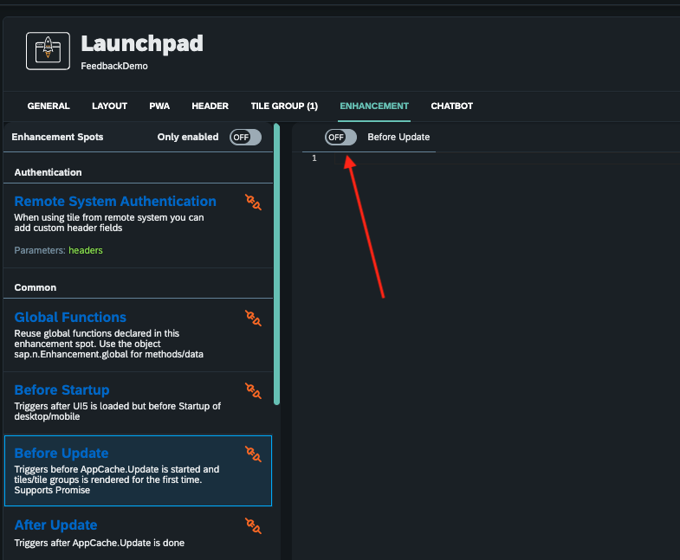The height and width of the screenshot is (560, 680).
Task: Click the Before Update label next to the switch
Action: coord(399,137)
